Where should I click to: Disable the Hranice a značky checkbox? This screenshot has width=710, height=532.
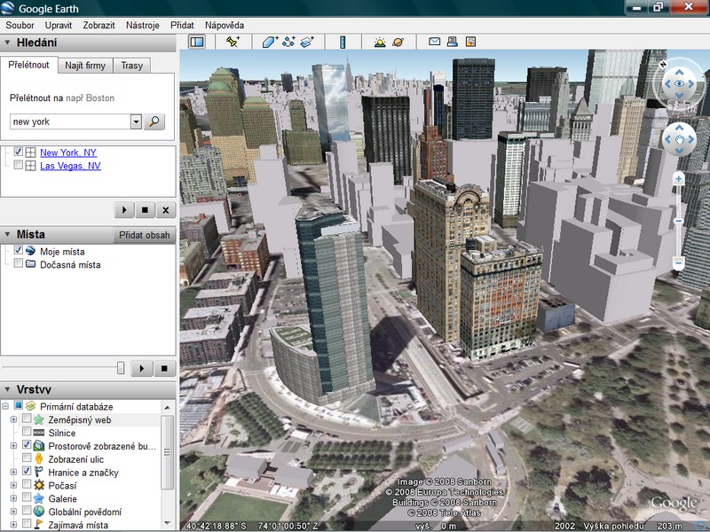click(27, 471)
